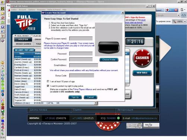Select the Halbert (heads up) row

28,59
